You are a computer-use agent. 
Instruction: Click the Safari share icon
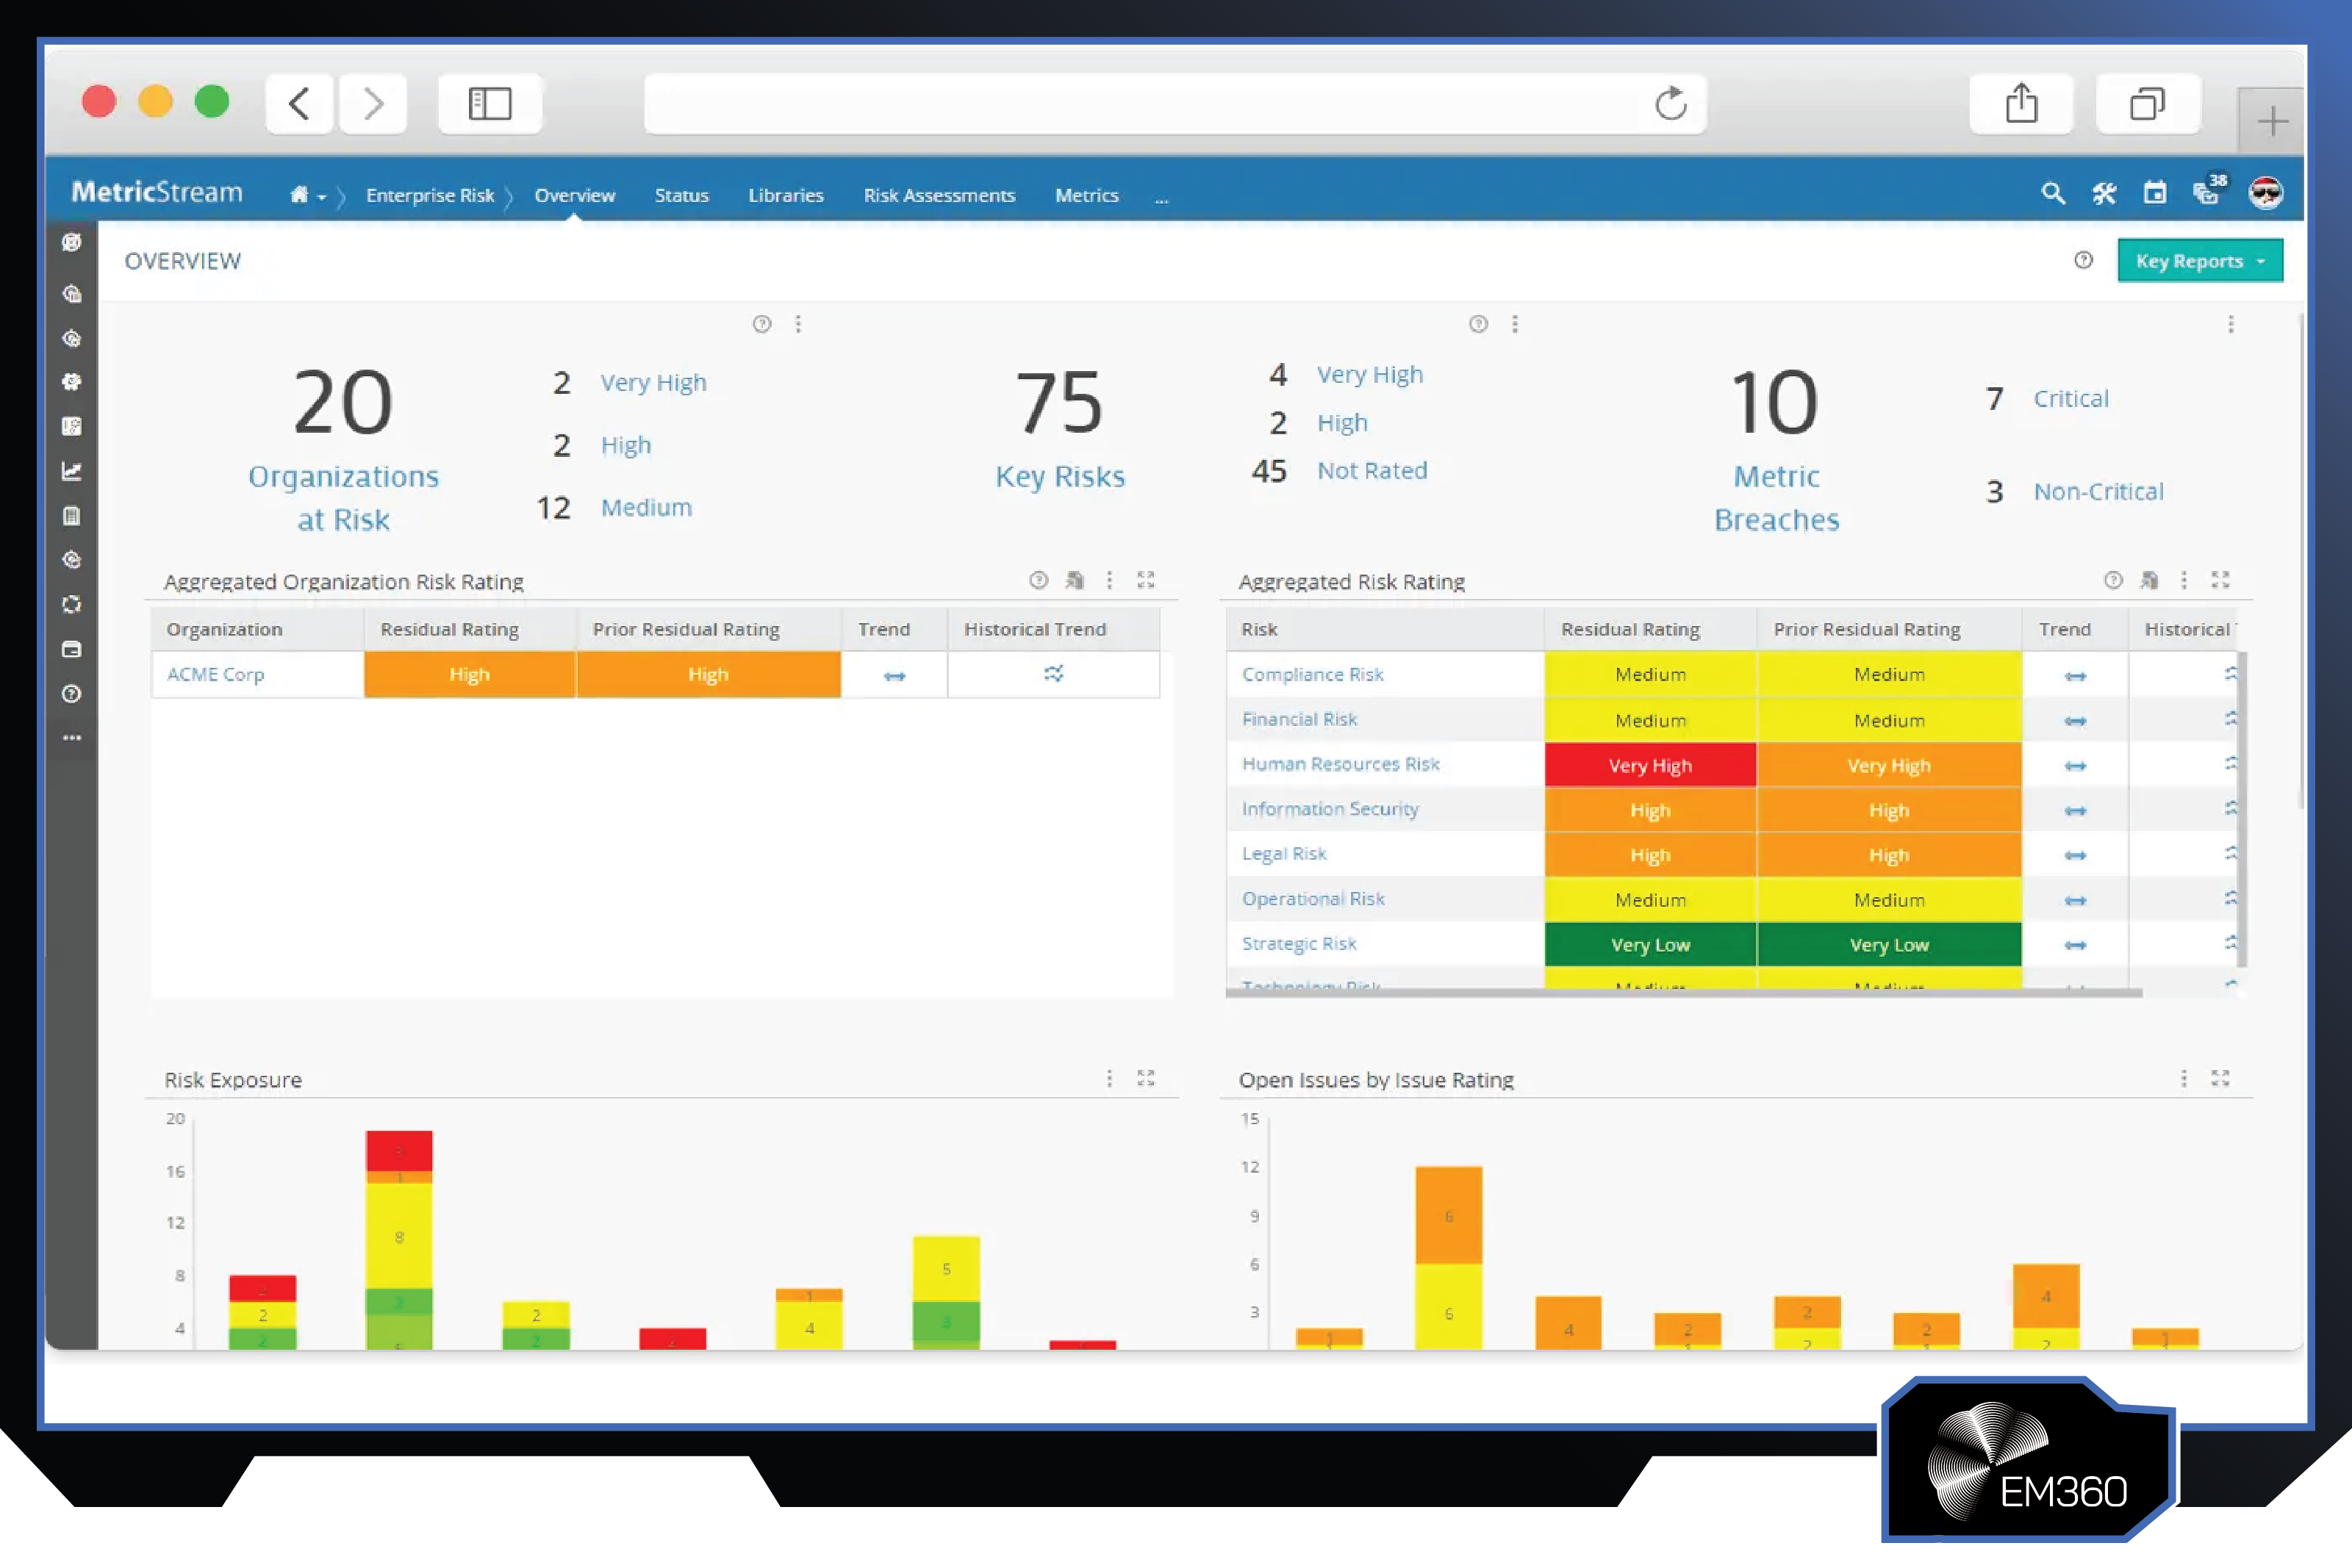(x=2021, y=103)
